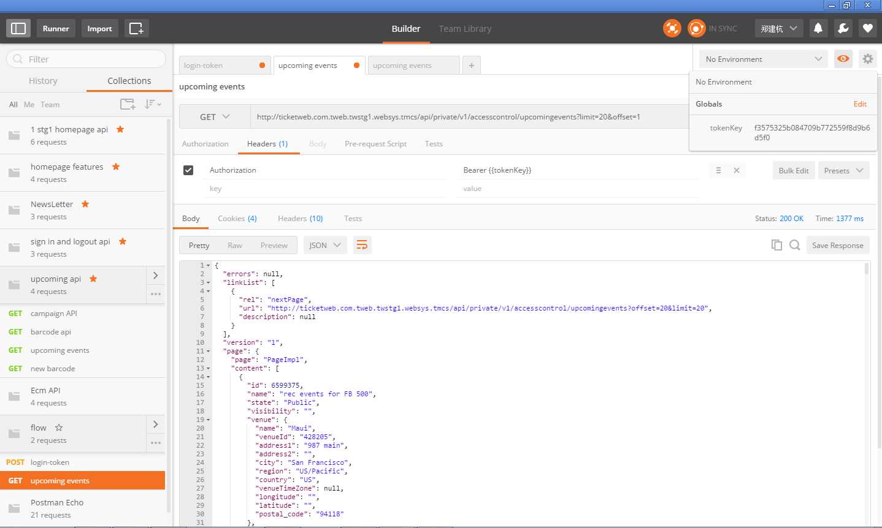This screenshot has height=528, width=882.
Task: Click the orange IN SYNC icon
Action: (696, 28)
